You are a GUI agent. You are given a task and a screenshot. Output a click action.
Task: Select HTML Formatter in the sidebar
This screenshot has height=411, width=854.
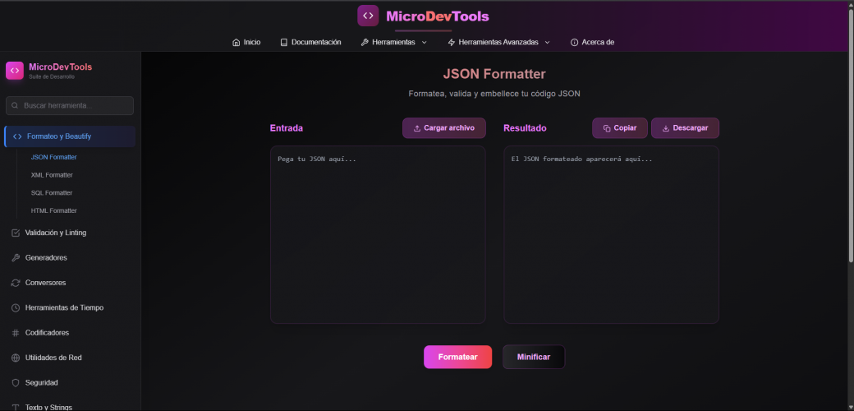click(54, 211)
